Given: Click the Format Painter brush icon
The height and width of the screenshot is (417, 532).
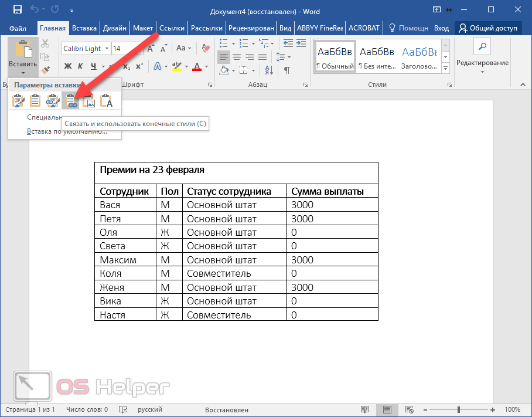Looking at the screenshot, I should click(46, 70).
